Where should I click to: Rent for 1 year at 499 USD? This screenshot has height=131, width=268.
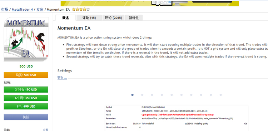pos(26,107)
